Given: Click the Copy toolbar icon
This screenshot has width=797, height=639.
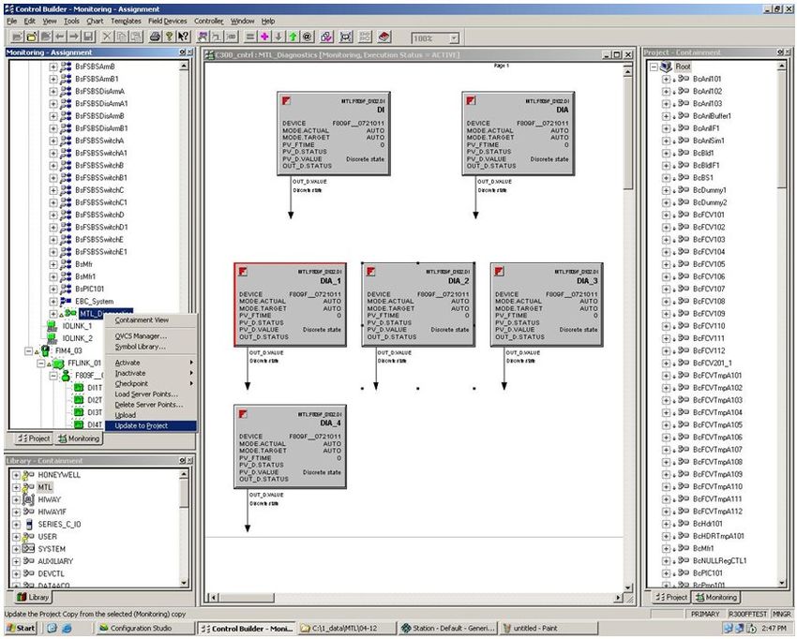Looking at the screenshot, I should [122, 37].
